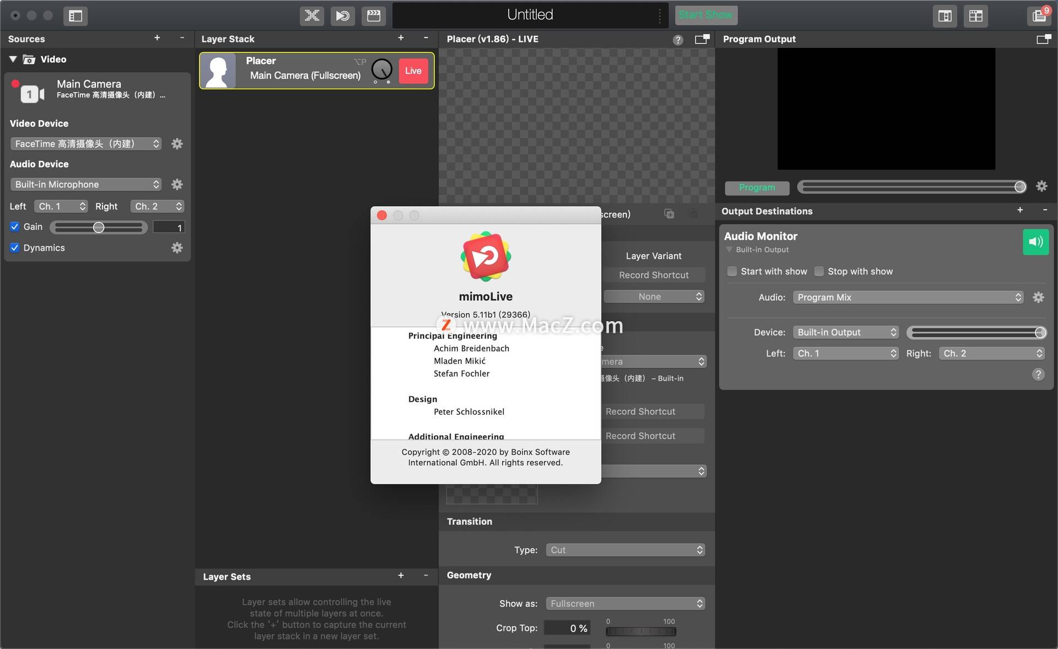This screenshot has height=649, width=1058.
Task: Remove source with the Sources minus
Action: pos(182,38)
